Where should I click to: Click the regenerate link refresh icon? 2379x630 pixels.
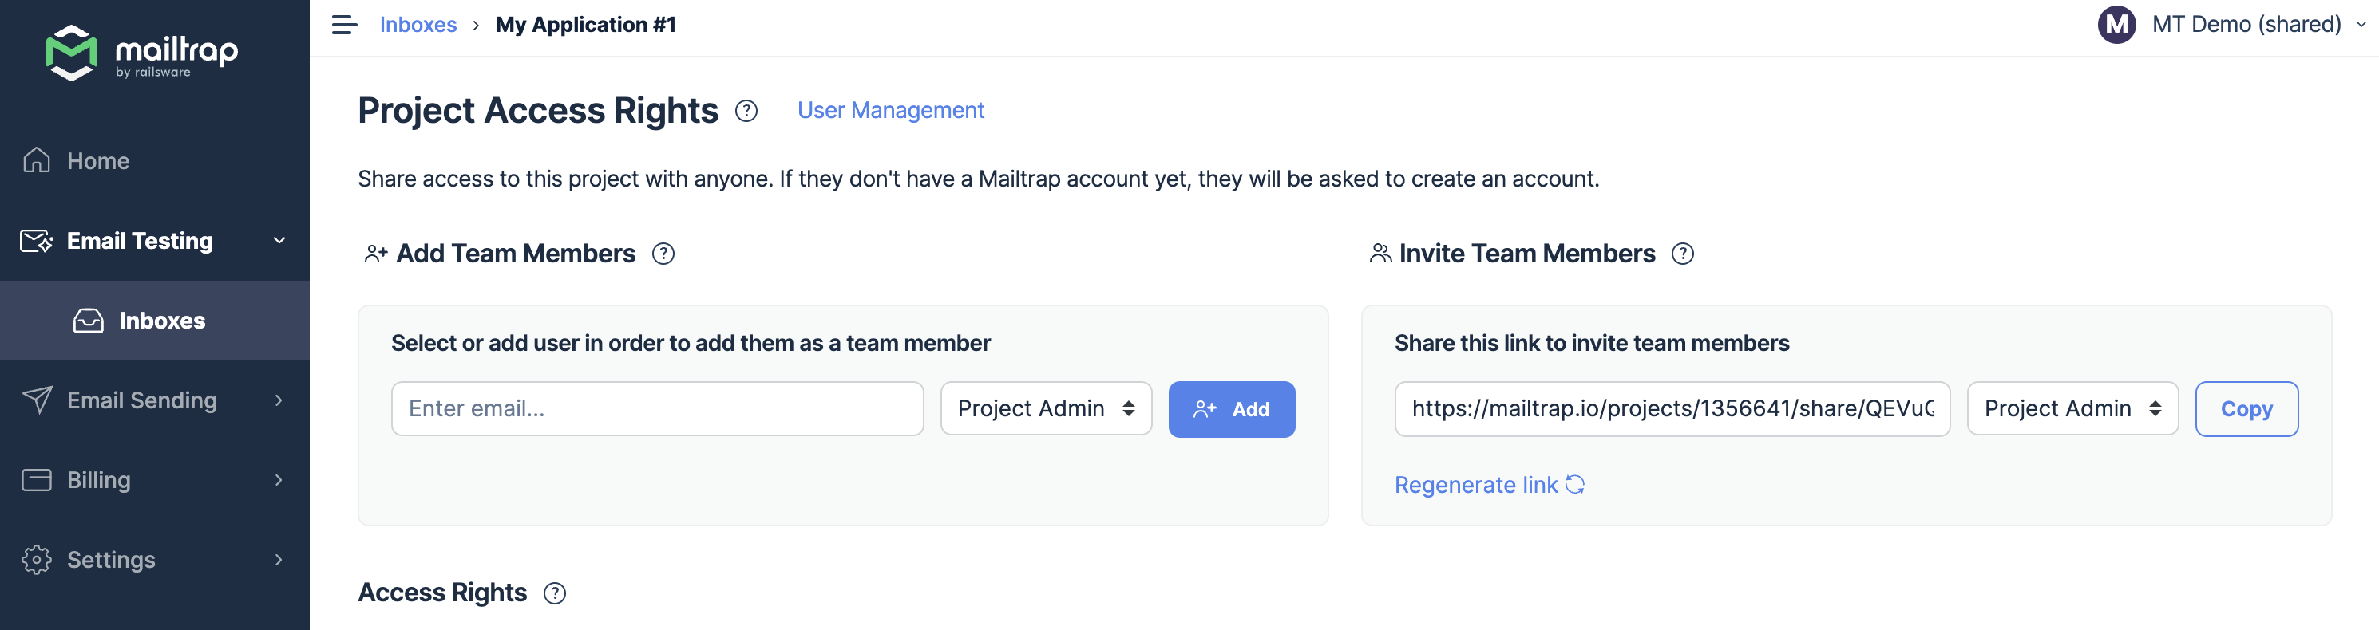click(1574, 485)
